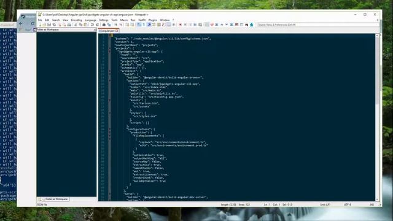Open the File menu
393x221 pixels.
click(x=40, y=20)
